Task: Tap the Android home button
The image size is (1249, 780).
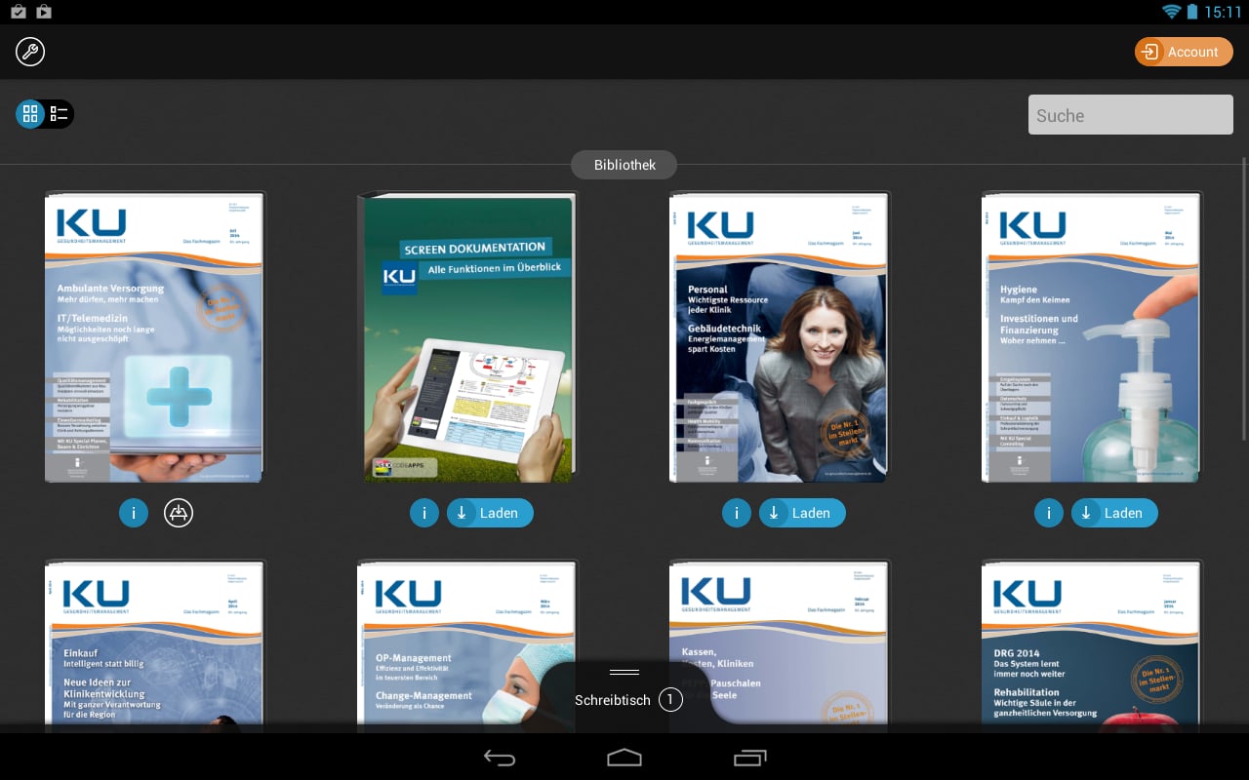Action: pyautogui.click(x=624, y=758)
